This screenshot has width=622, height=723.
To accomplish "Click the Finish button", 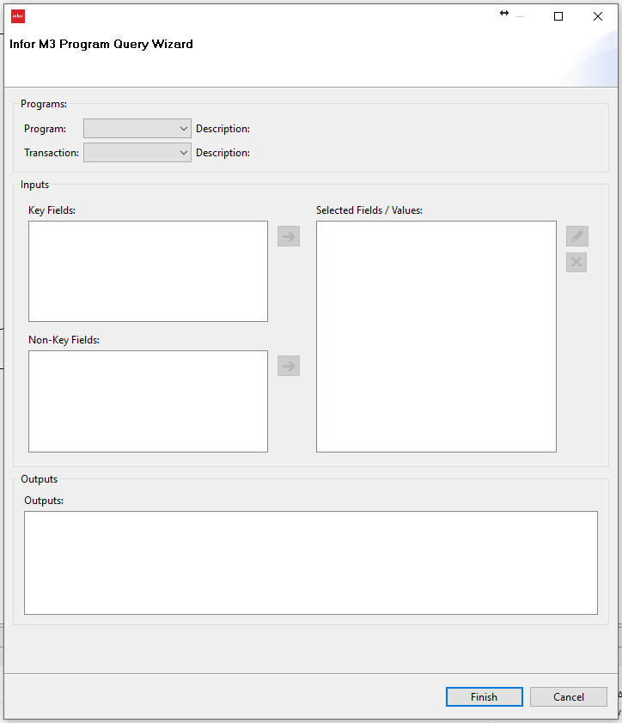I will pos(484,696).
